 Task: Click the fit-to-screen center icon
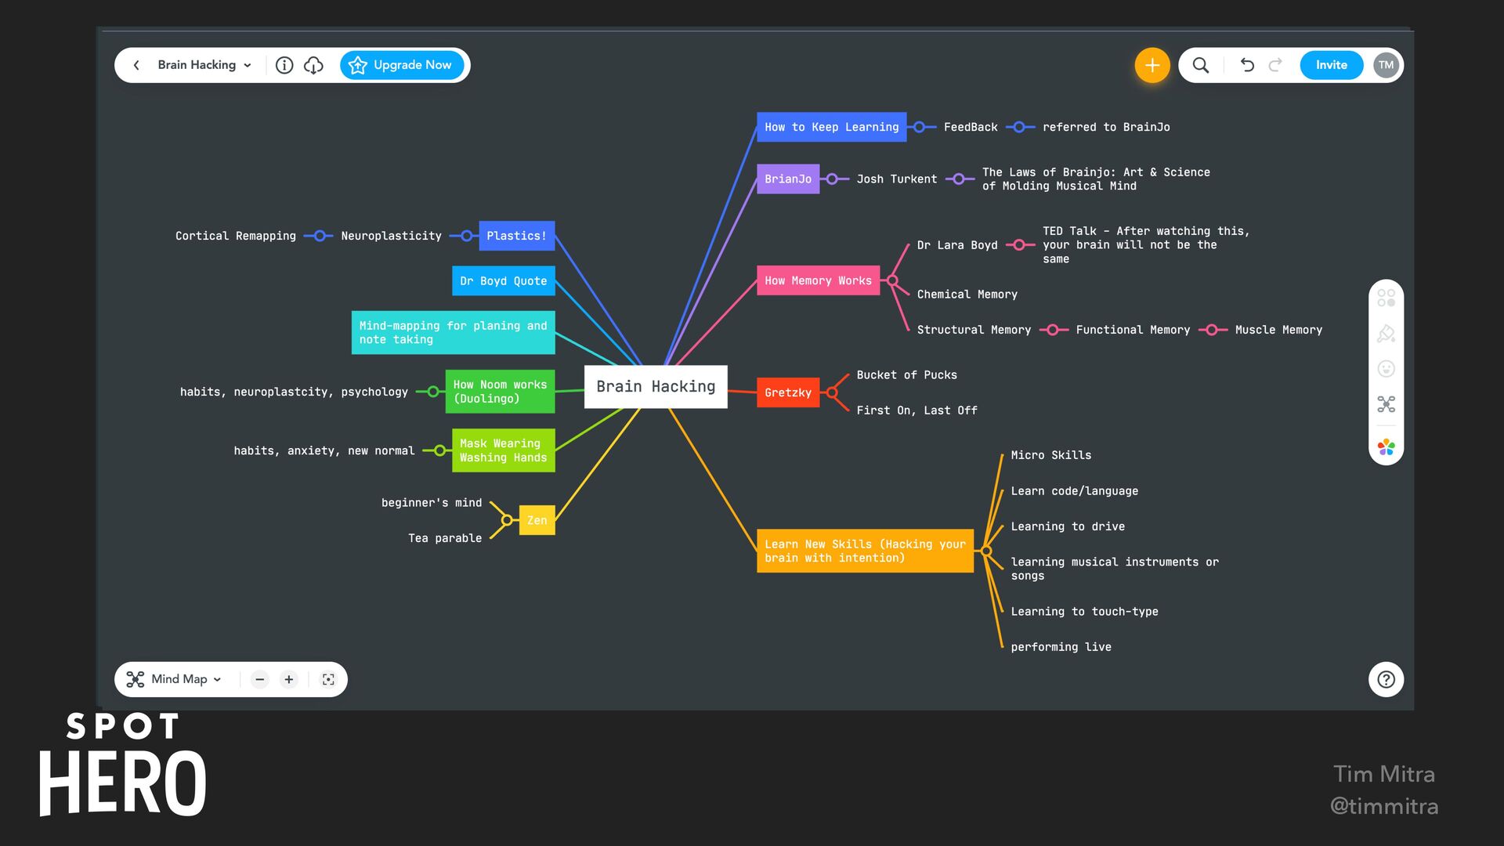(328, 679)
